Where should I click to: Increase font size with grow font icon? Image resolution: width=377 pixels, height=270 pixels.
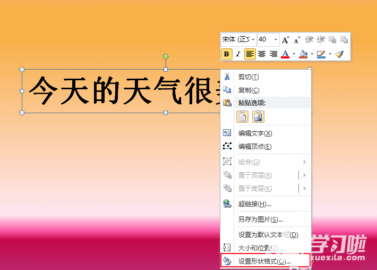pos(286,40)
